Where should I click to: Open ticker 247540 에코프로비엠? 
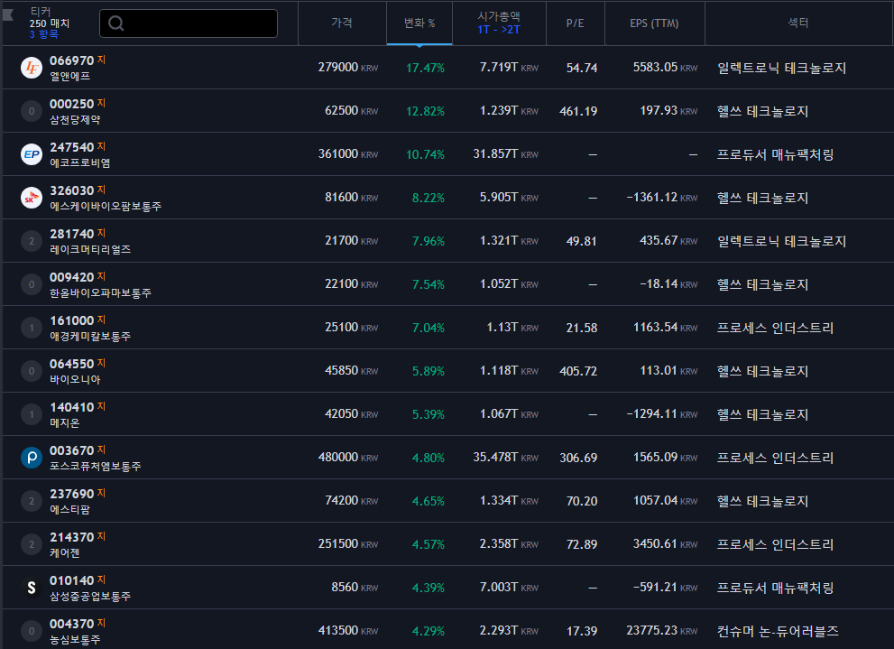tap(71, 147)
